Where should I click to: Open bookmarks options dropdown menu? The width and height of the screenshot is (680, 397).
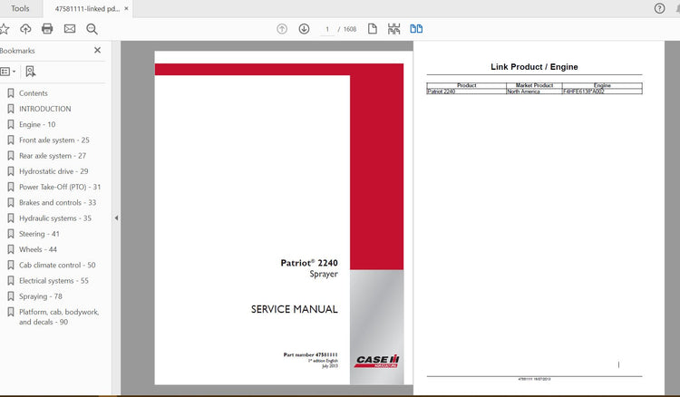[x=8, y=72]
